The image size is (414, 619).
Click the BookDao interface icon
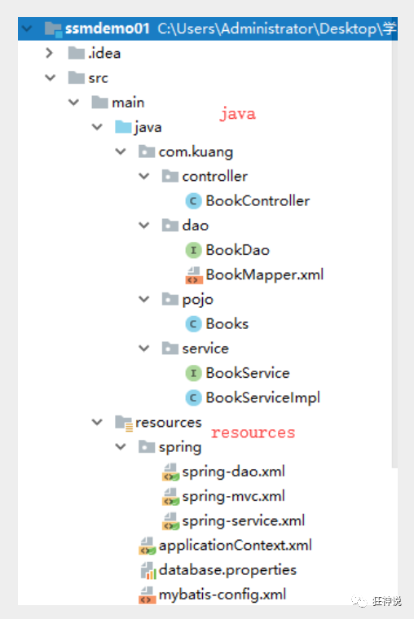(194, 250)
